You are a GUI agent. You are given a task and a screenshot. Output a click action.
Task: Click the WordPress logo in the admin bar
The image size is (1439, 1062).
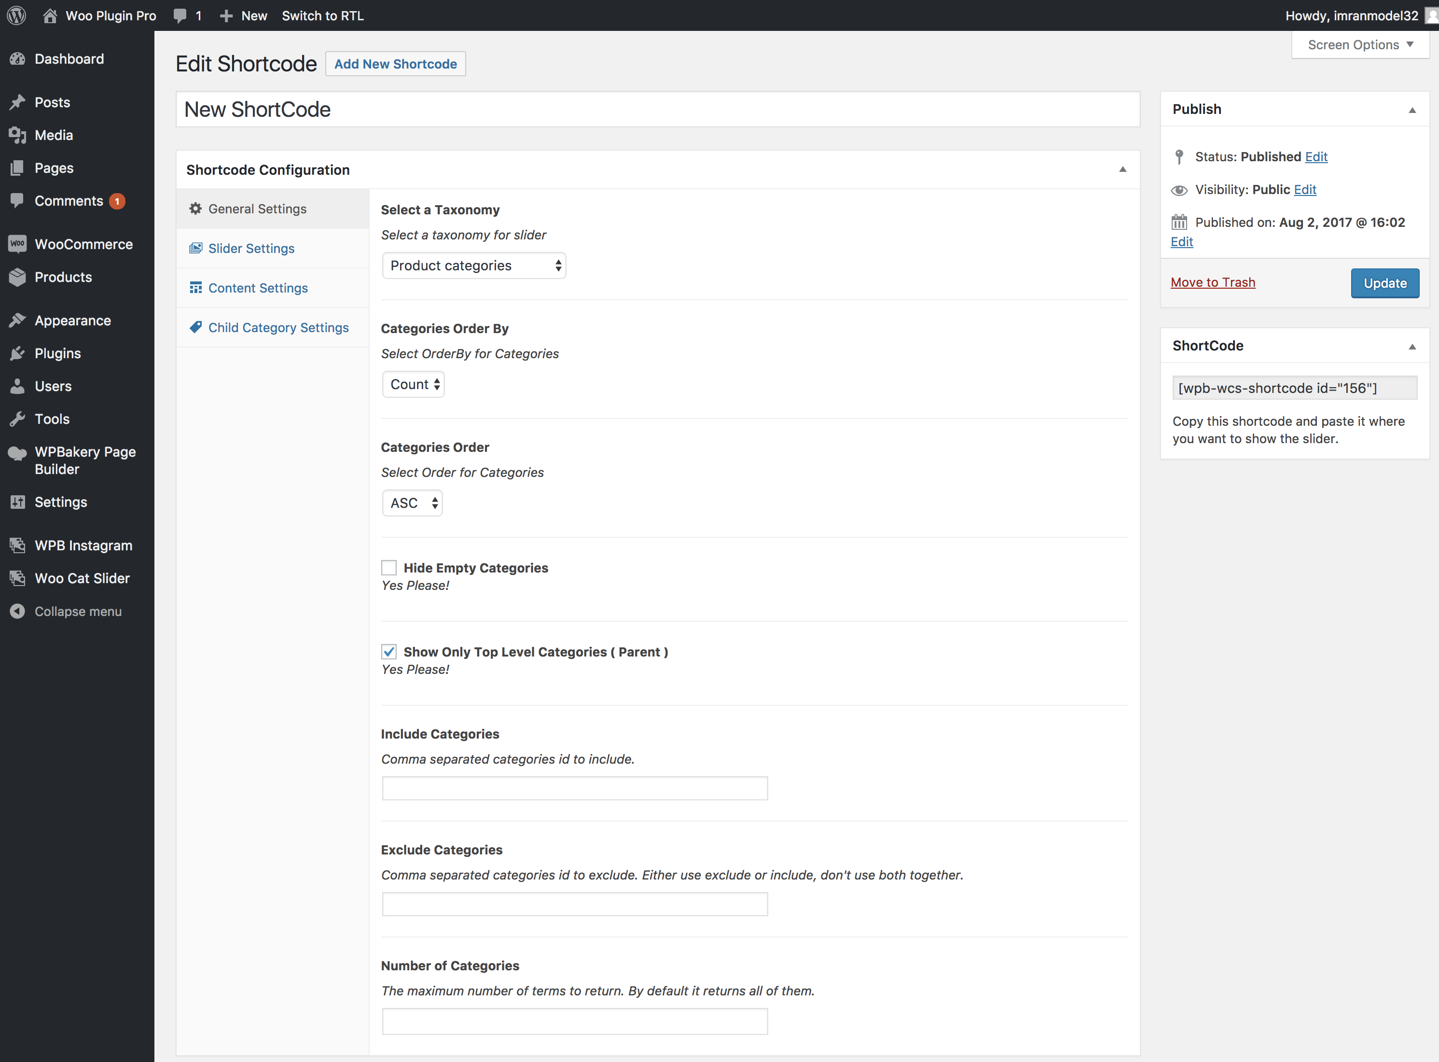click(17, 15)
